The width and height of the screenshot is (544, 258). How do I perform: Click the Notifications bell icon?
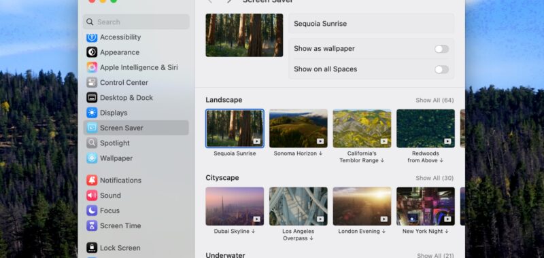(92, 180)
